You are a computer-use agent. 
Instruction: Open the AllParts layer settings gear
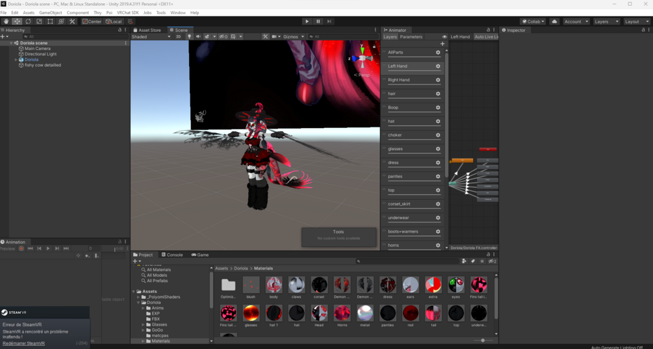coord(438,53)
